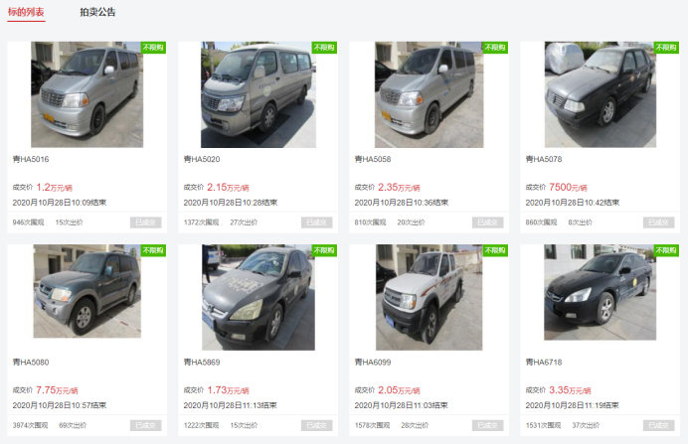Open the 青HA5078 title link
This screenshot has width=688, height=444.
click(544, 159)
